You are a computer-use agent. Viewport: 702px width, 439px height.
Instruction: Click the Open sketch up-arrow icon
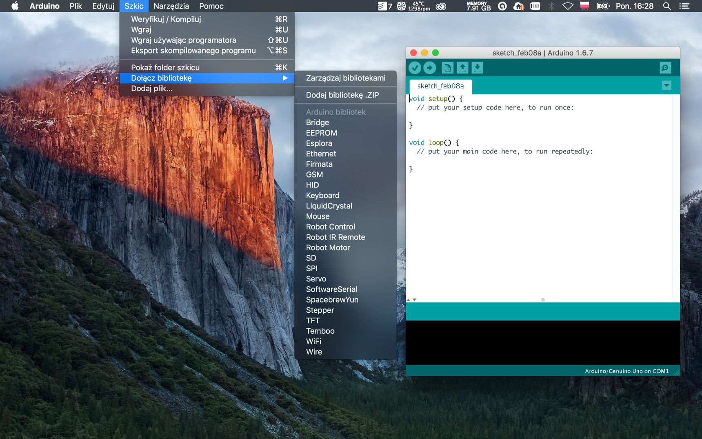point(462,68)
